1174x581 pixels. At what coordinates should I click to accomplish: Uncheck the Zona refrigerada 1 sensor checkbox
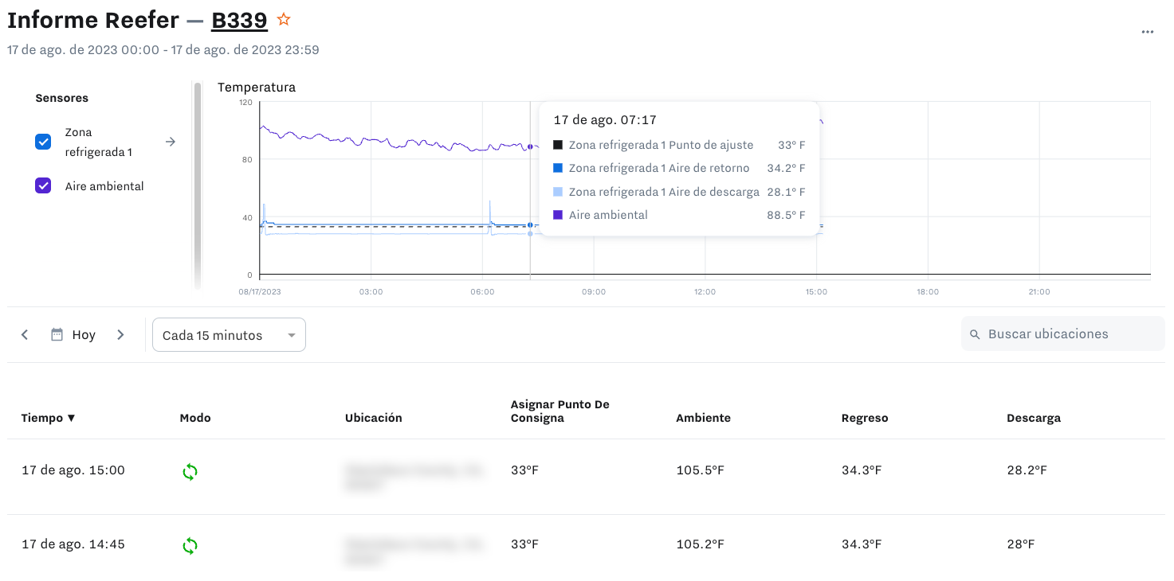[43, 142]
